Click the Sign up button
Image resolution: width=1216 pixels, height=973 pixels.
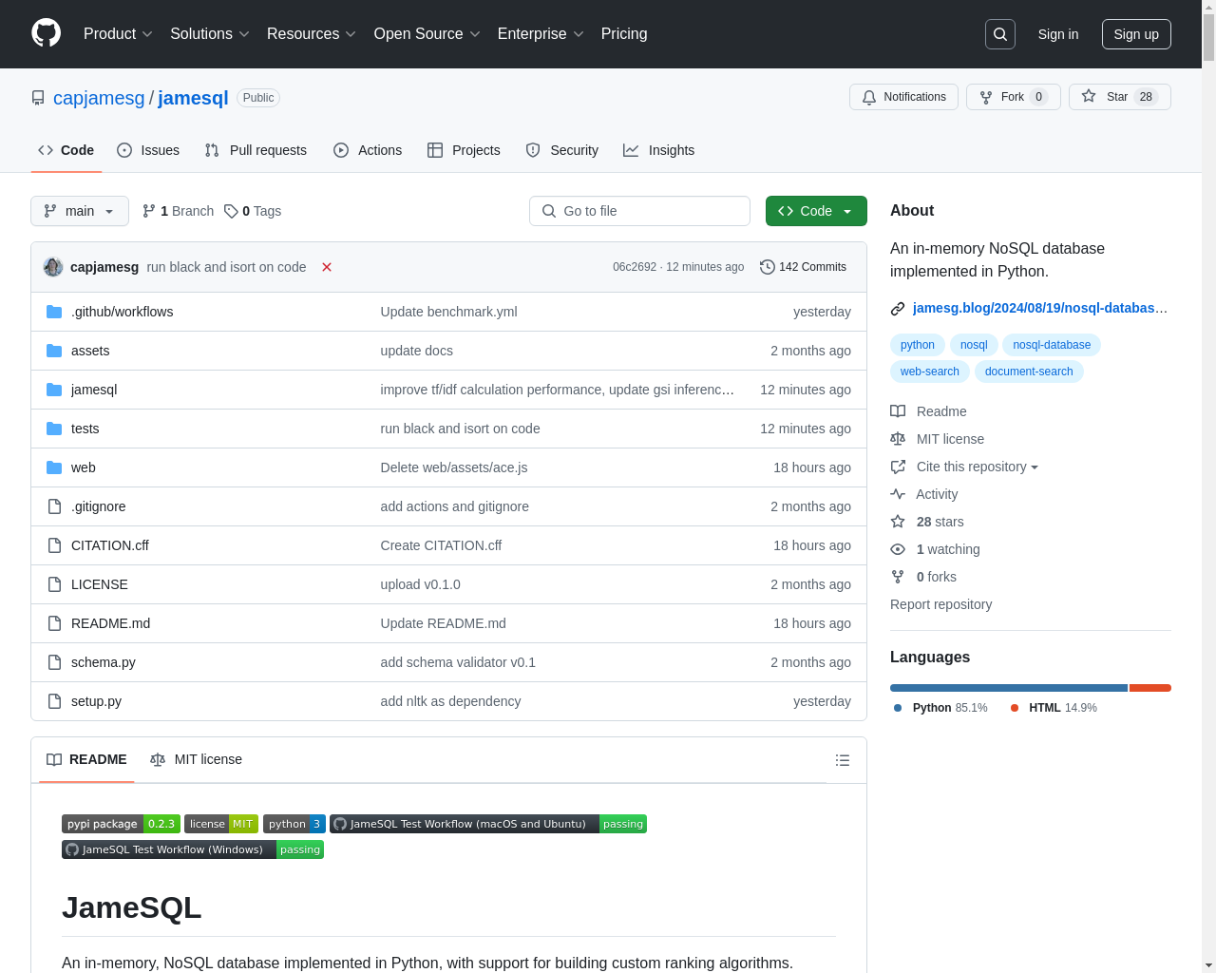1136,34
